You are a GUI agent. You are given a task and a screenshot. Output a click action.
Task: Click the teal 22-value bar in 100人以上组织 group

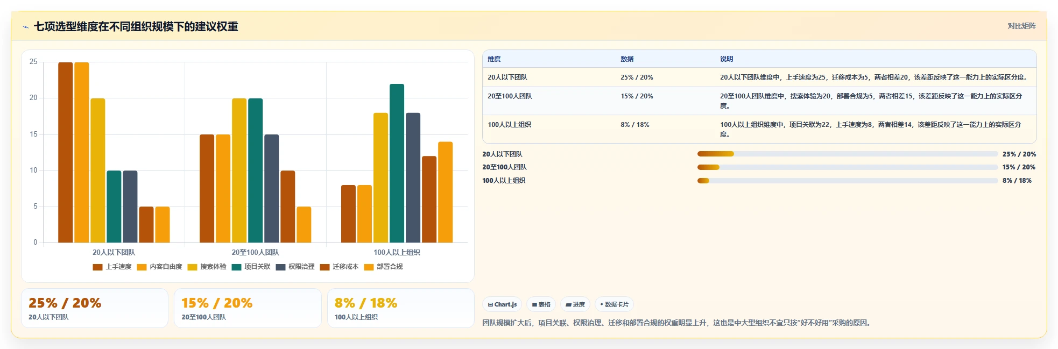[x=397, y=163]
